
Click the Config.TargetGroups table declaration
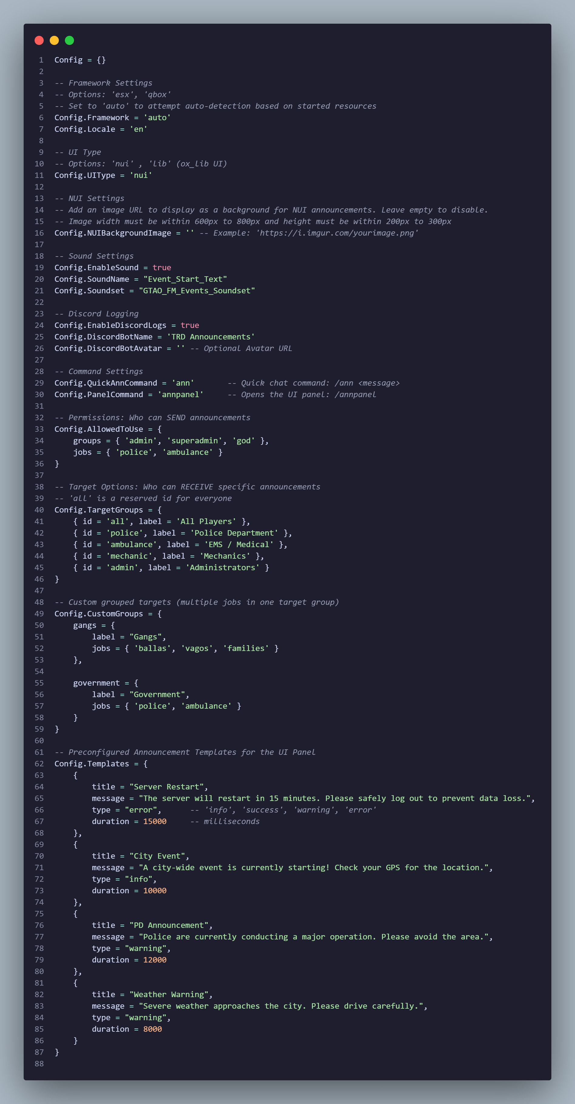click(108, 510)
